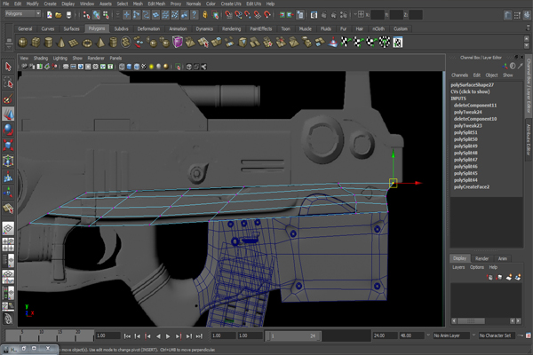533x355 pixels.
Task: Create a polygon cone from shelf
Action: click(61, 43)
